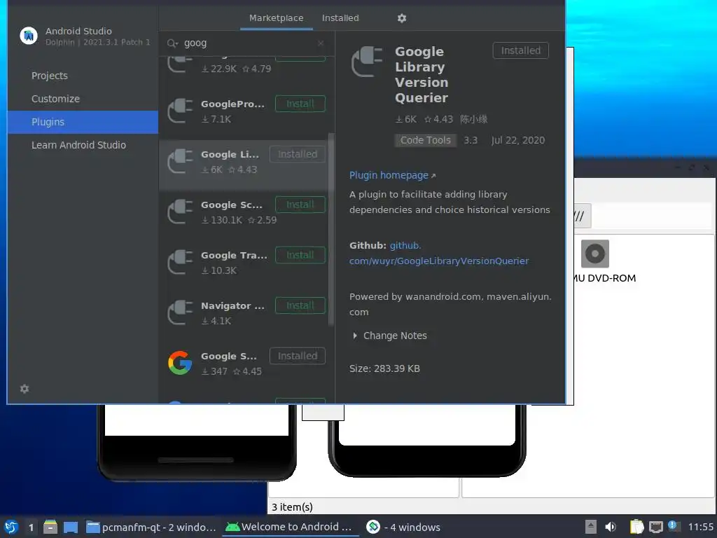
Task: Install the Google Tra... plugin
Action: (x=300, y=255)
